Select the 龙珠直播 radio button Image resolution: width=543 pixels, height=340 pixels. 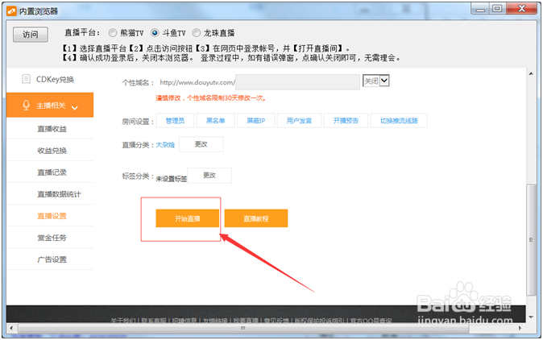click(x=197, y=33)
